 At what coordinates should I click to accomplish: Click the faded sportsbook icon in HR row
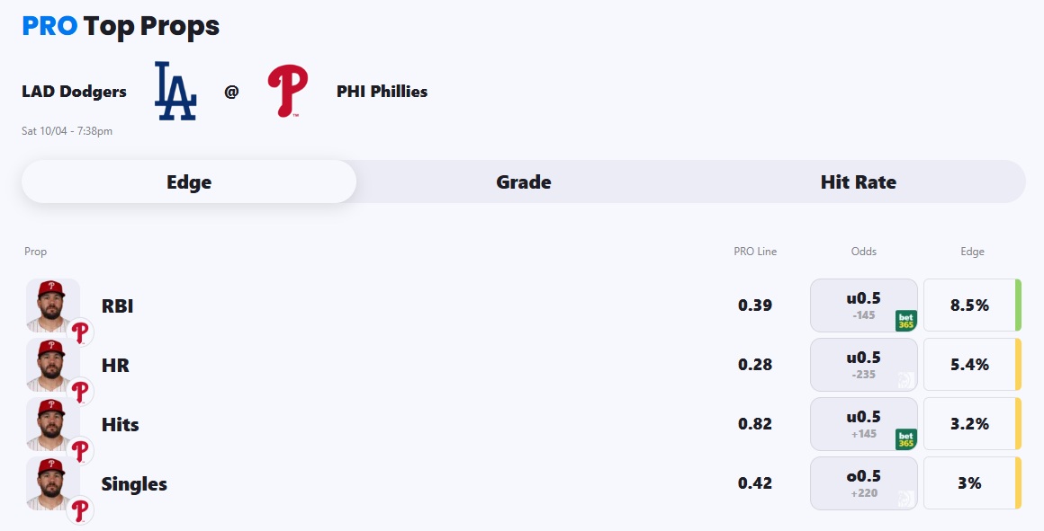[x=905, y=380]
